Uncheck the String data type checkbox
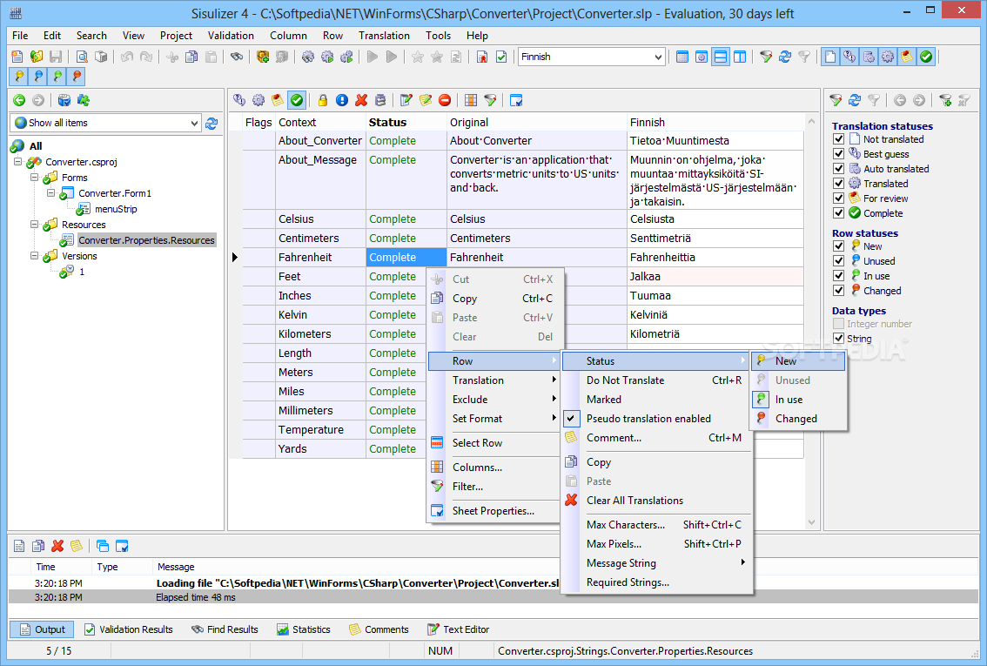Viewport: 987px width, 666px height. coord(838,338)
